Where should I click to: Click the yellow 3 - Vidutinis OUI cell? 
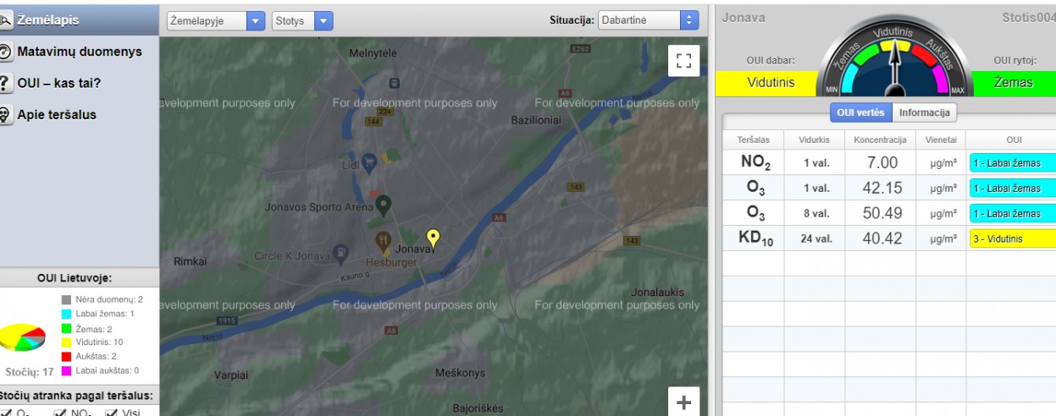coord(1011,238)
